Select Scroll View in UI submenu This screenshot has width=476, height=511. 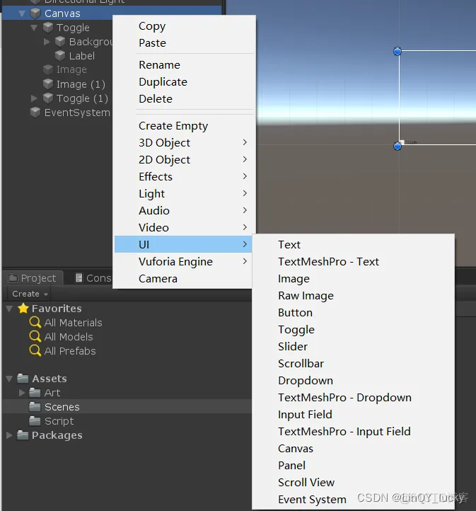click(353, 482)
